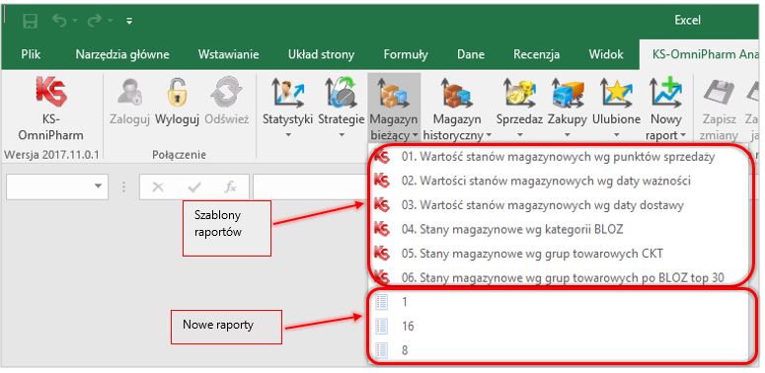
Task: Switch to the Widok tab
Action: (x=606, y=54)
